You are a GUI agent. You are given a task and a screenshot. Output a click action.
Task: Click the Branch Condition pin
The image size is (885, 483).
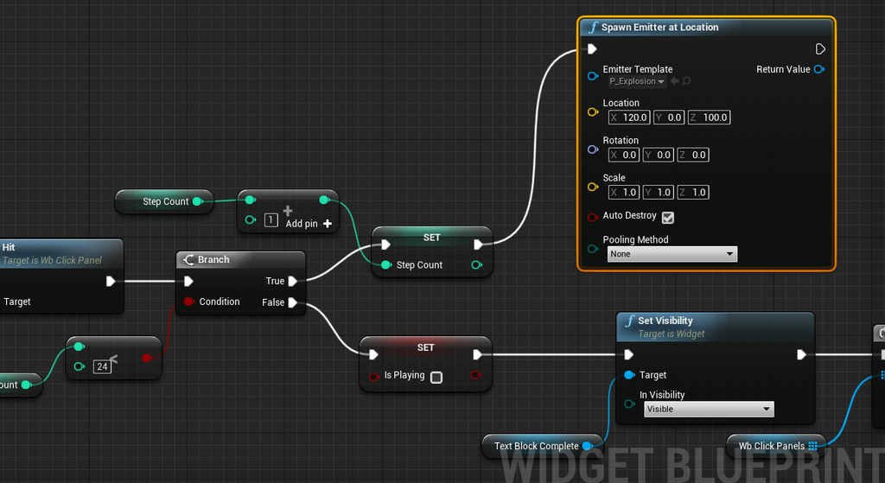tap(189, 302)
